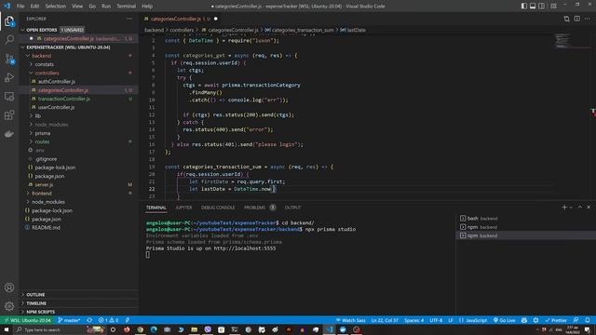Click the notifications bell icon

[588, 320]
